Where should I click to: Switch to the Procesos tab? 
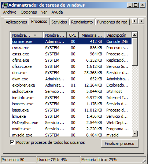click(x=39, y=21)
